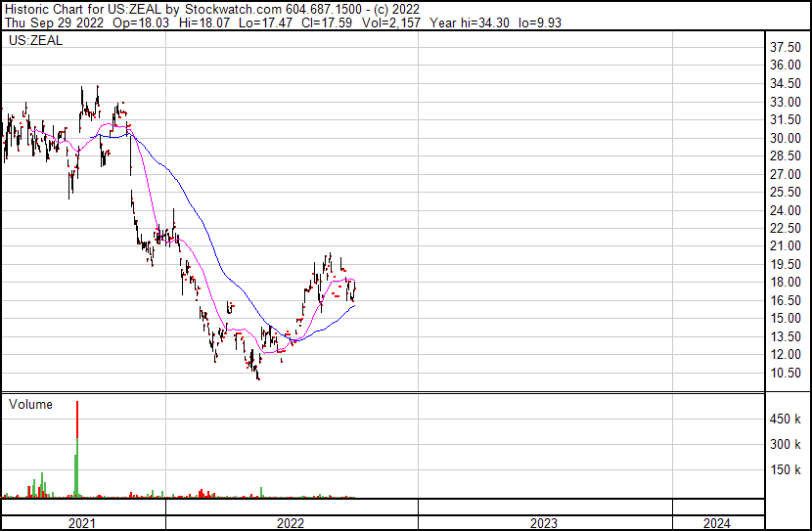The image size is (812, 531).
Task: Select the 2023 year label on time axis
Action: pyautogui.click(x=544, y=523)
